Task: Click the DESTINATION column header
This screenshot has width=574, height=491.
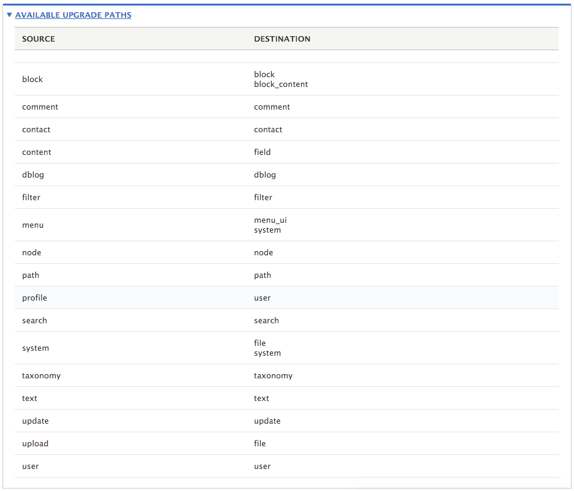Action: click(x=282, y=39)
